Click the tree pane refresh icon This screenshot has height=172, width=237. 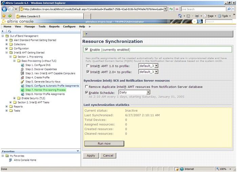[x=10, y=31]
